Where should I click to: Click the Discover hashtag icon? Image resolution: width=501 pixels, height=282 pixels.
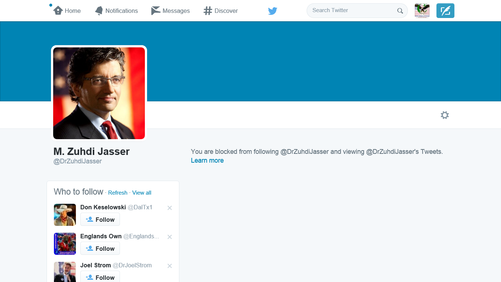coord(208,11)
